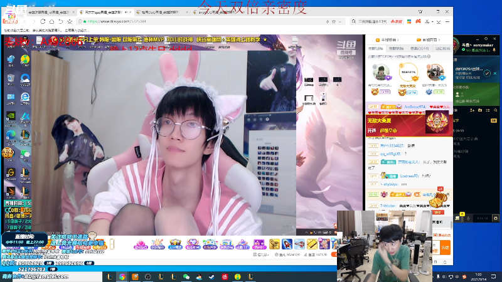Expand the gift bar side handle
Viewport: 502px width, 282px height.
point(112,244)
